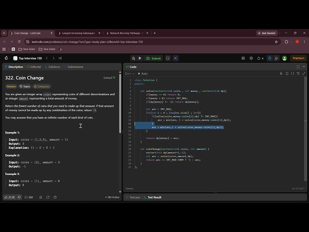Open the 261 comments discussion
The width and height of the screenshot is (309, 232).
[x=29, y=197]
